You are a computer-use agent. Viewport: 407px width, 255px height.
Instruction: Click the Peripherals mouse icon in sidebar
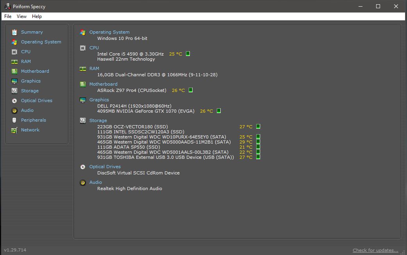pyautogui.click(x=14, y=120)
